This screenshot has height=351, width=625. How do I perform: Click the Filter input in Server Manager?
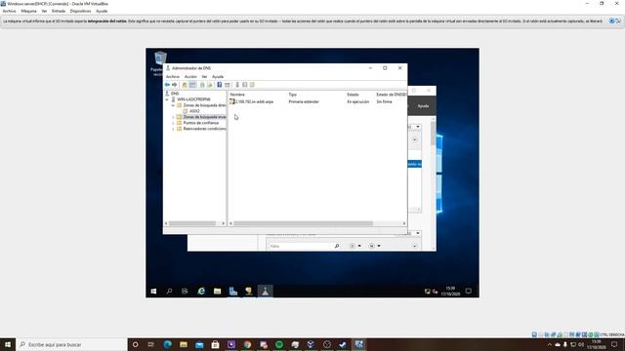tap(301, 247)
